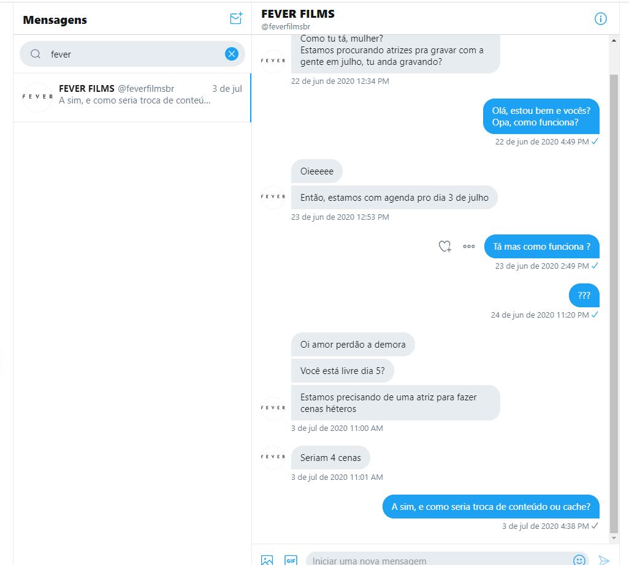Image resolution: width=629 pixels, height=565 pixels.
Task: Click the conversation scrollbar thumb
Action: (614, 304)
